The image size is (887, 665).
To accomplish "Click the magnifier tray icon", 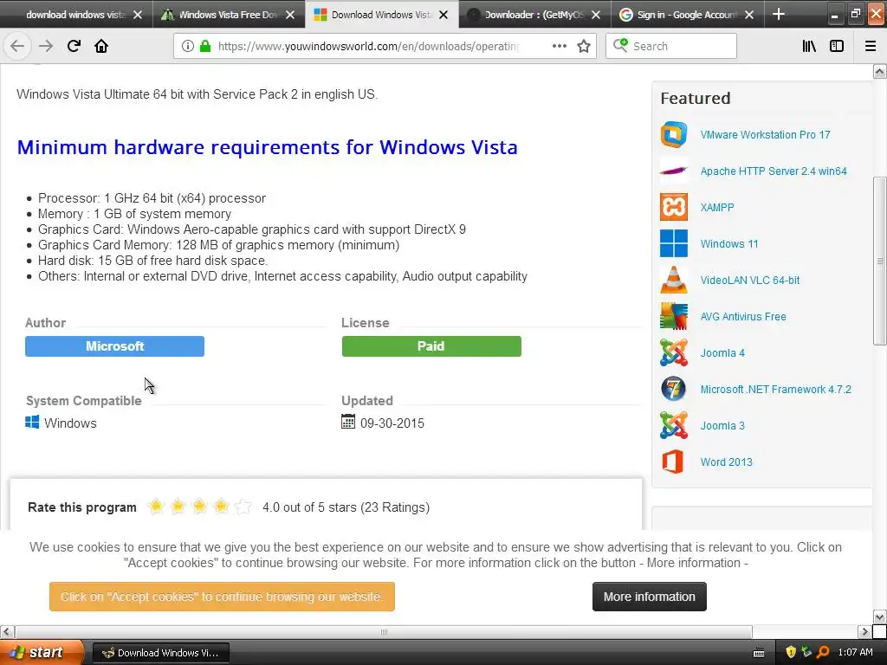I will click(x=823, y=653).
